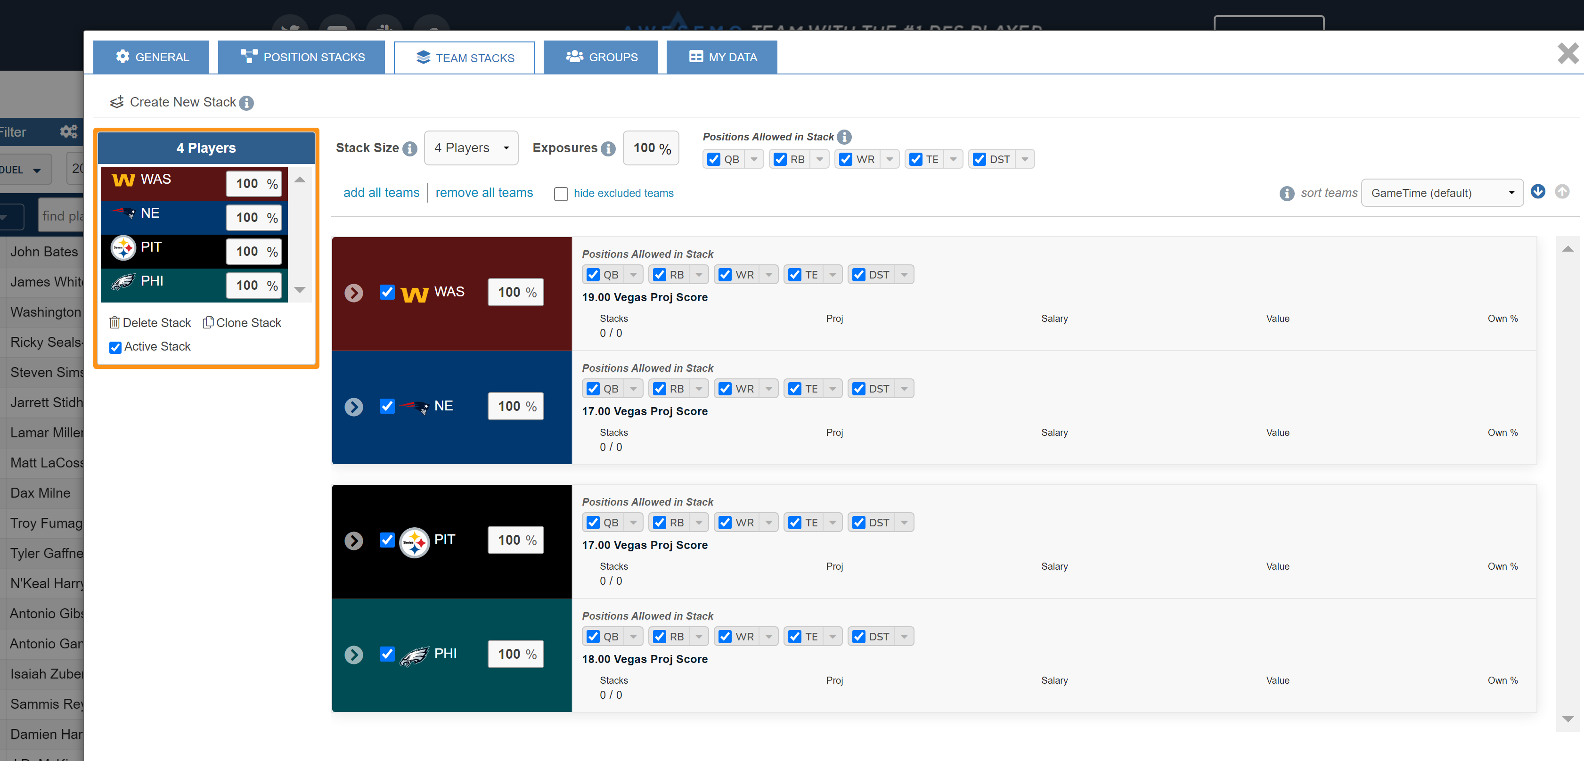Click the PHI 100 % field in the stack card
This screenshot has height=761, width=1584.
click(x=254, y=286)
